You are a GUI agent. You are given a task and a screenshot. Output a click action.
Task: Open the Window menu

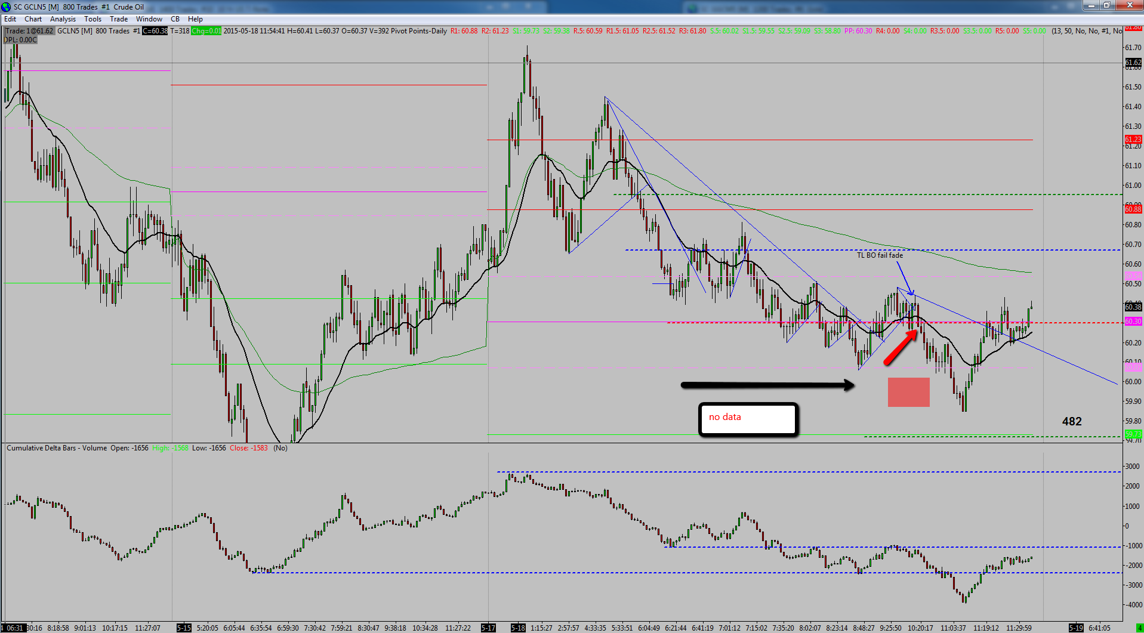tap(149, 19)
